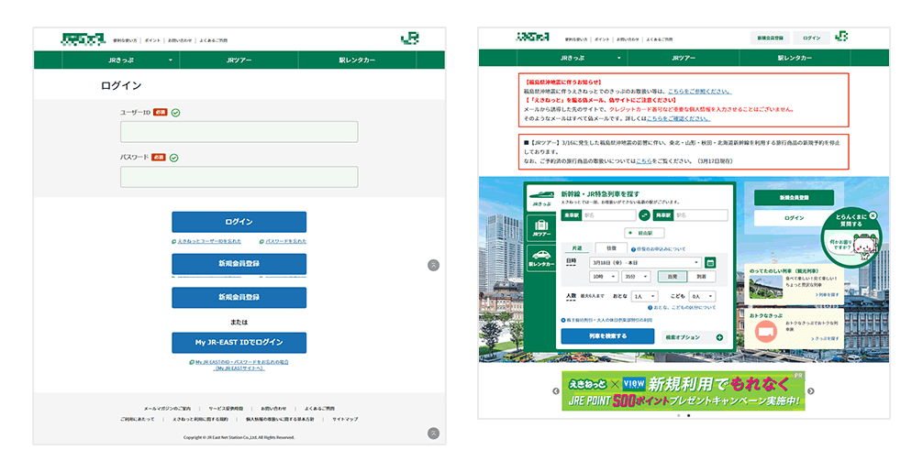The width and height of the screenshot is (923, 472).
Task: Click the JR logo on login page header
Action: pyautogui.click(x=410, y=38)
